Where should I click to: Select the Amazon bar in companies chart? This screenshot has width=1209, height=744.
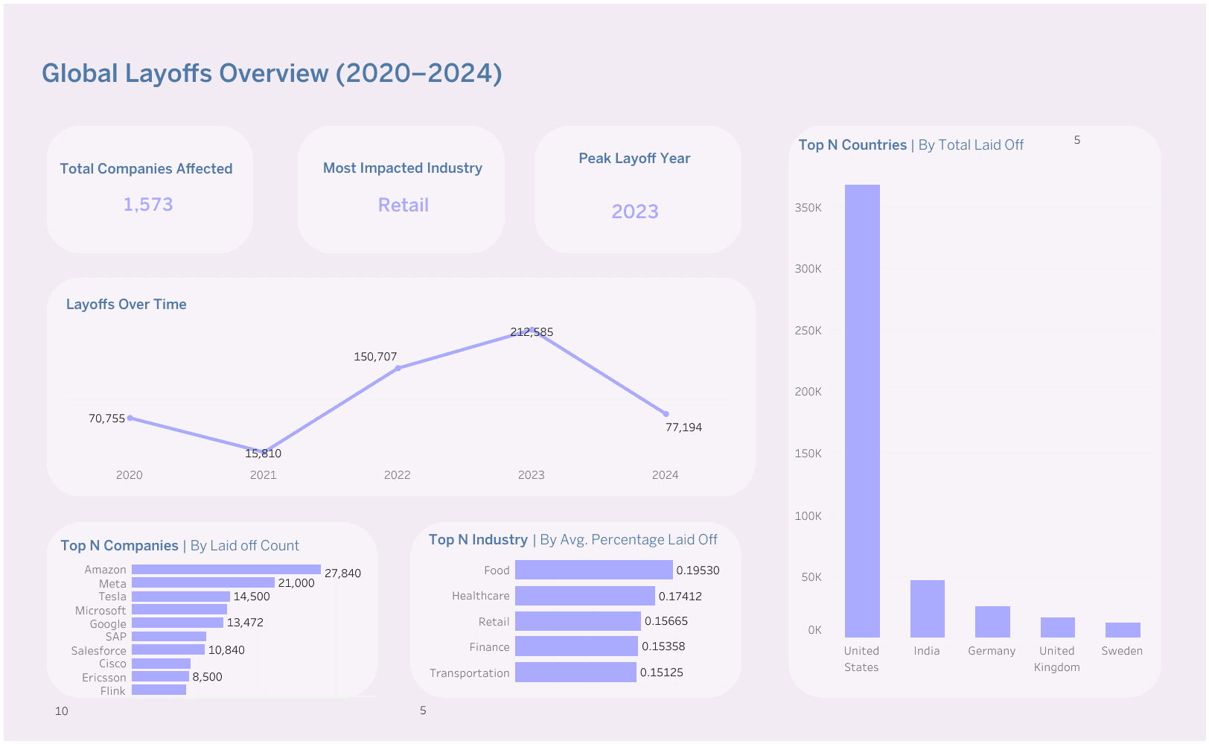[x=226, y=570]
